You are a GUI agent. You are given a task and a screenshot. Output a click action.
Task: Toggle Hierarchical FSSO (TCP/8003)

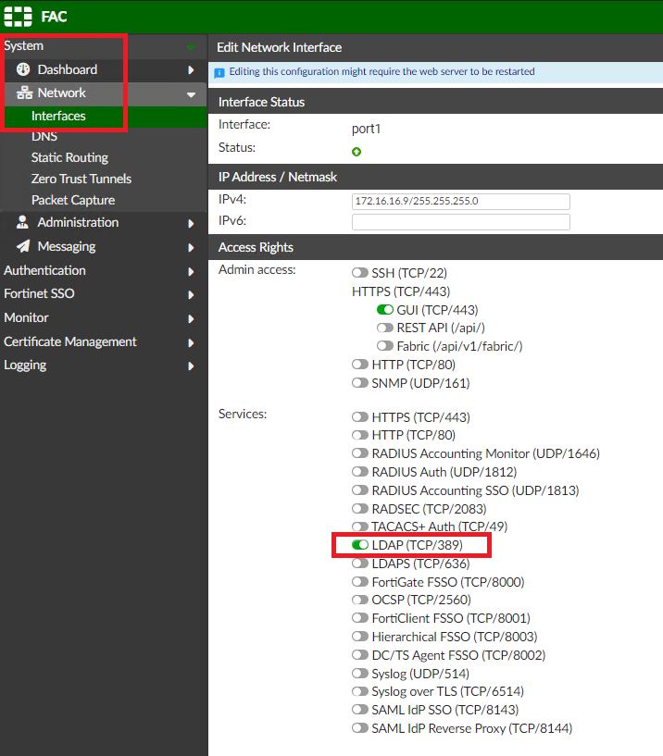click(x=360, y=637)
